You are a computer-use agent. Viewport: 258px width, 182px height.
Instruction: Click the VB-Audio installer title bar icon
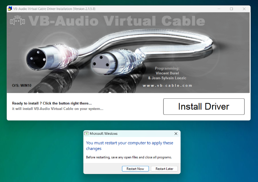click(10, 9)
